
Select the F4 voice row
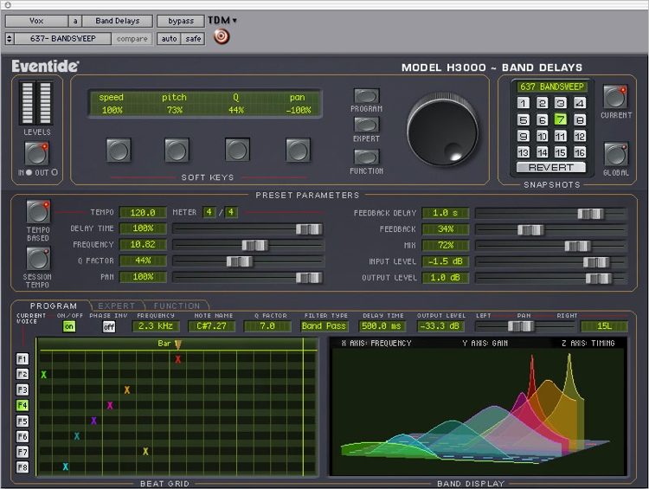[22, 405]
